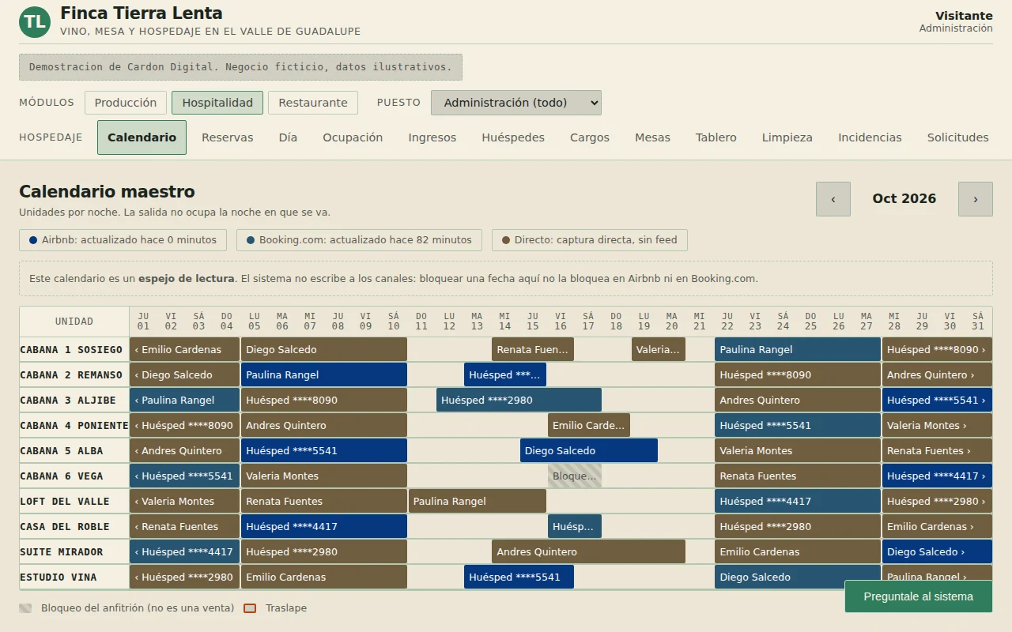Open the Incidencias tab
Image resolution: width=1012 pixels, height=632 pixels.
point(870,137)
